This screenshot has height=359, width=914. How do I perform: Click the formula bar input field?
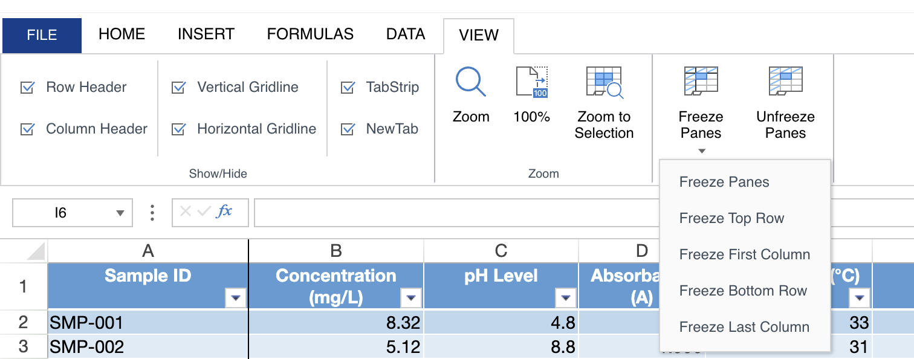click(x=453, y=213)
